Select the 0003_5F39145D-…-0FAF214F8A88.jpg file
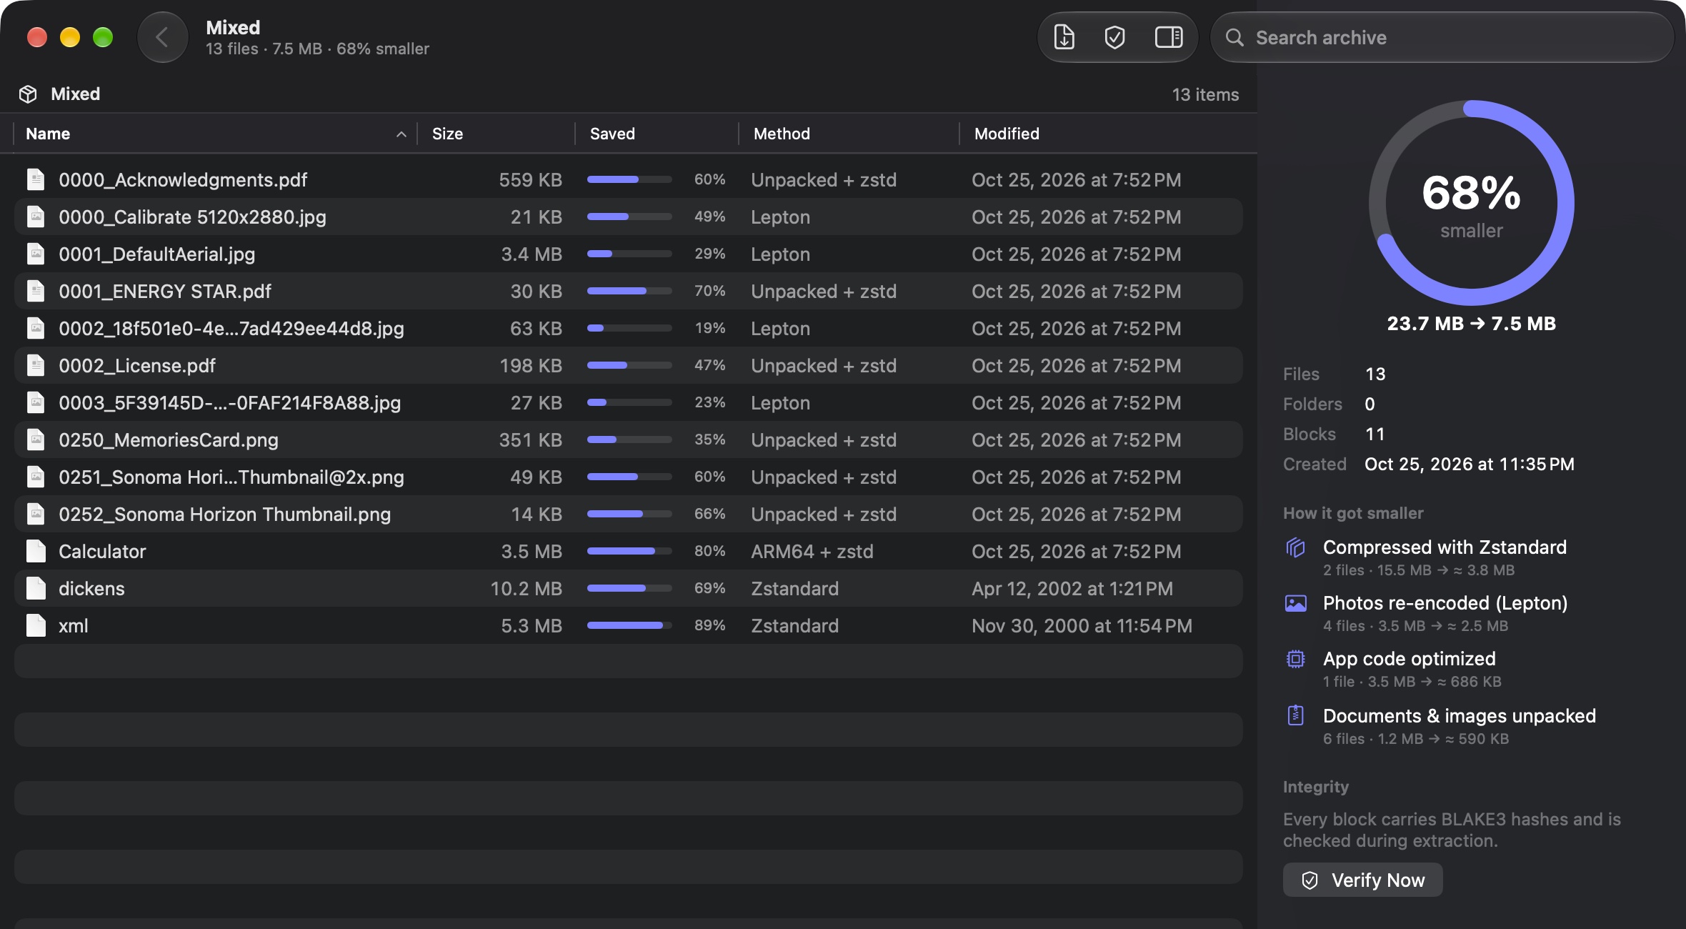 pyautogui.click(x=229, y=402)
